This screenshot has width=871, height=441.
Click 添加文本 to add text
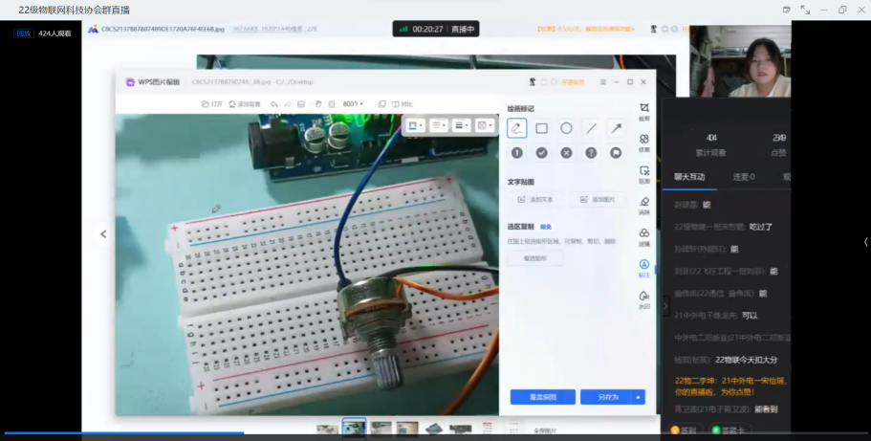pos(536,200)
